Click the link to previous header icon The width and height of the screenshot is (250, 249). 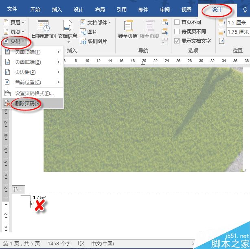[165, 41]
